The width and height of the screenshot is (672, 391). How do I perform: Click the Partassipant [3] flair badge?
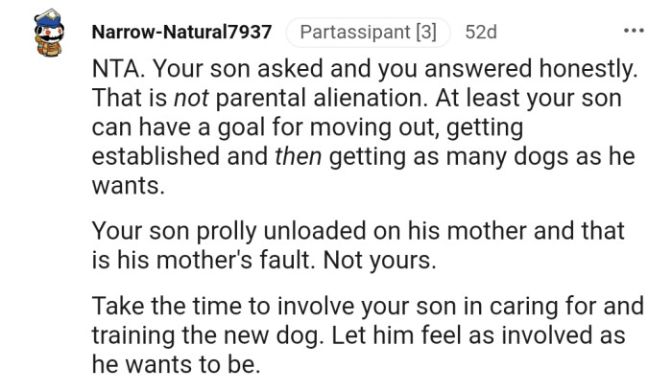click(368, 33)
